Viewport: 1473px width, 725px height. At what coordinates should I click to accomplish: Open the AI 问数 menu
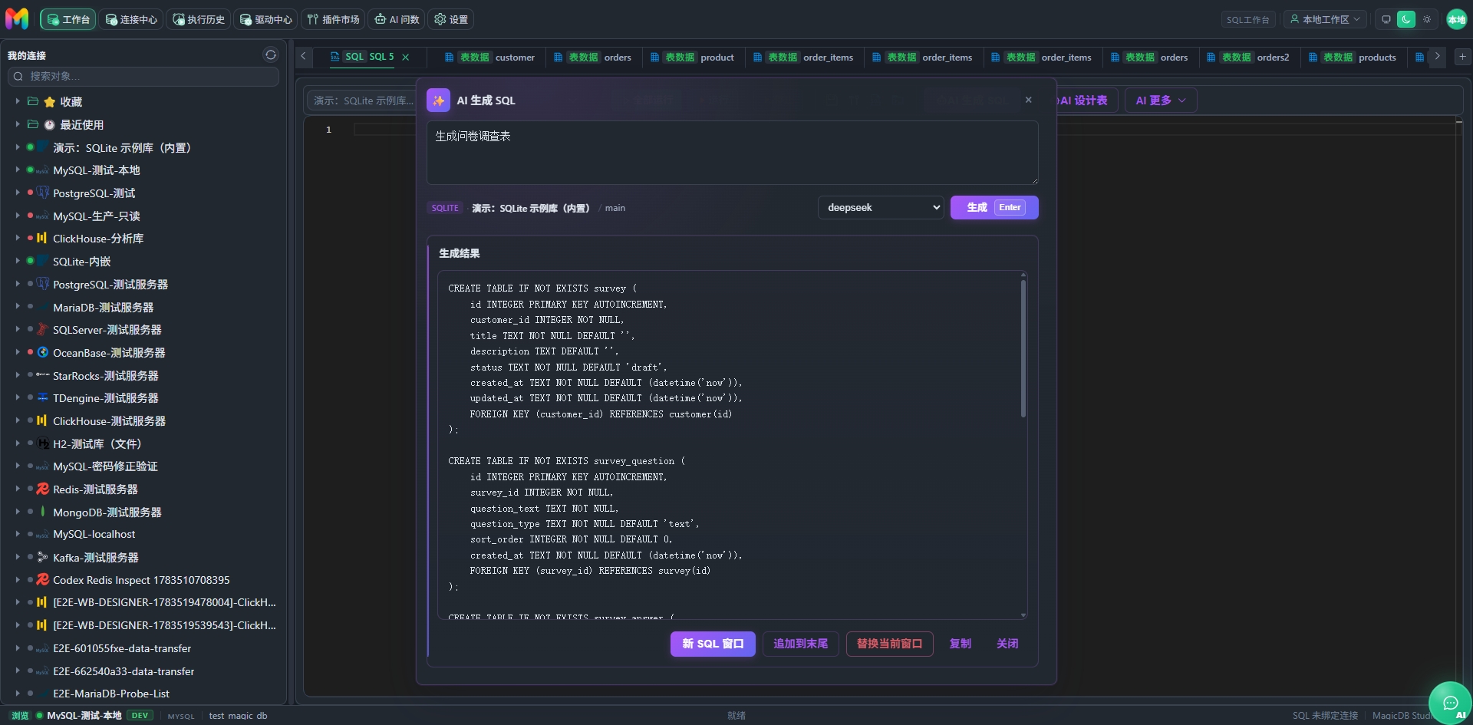397,19
